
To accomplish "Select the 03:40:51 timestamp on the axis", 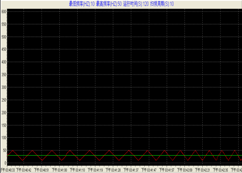I will [x=42, y=170].
